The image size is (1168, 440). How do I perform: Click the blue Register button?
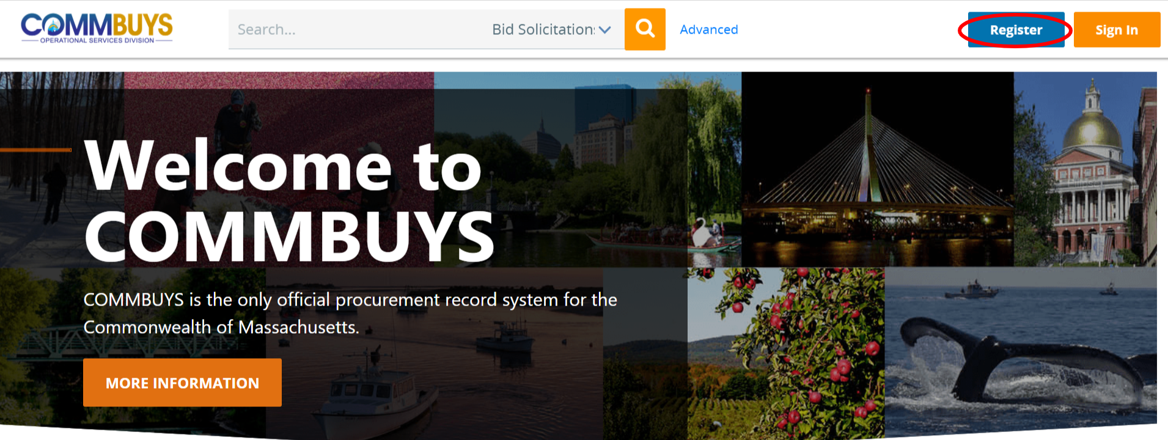(x=1016, y=30)
